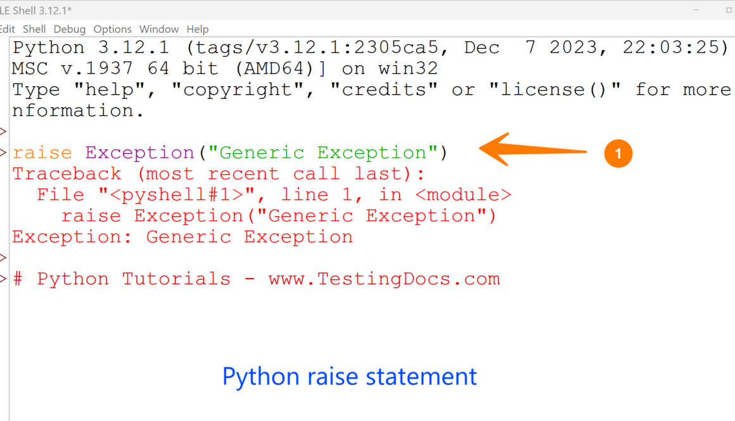Click the www.TestingDocs.com text in the comment

384,279
